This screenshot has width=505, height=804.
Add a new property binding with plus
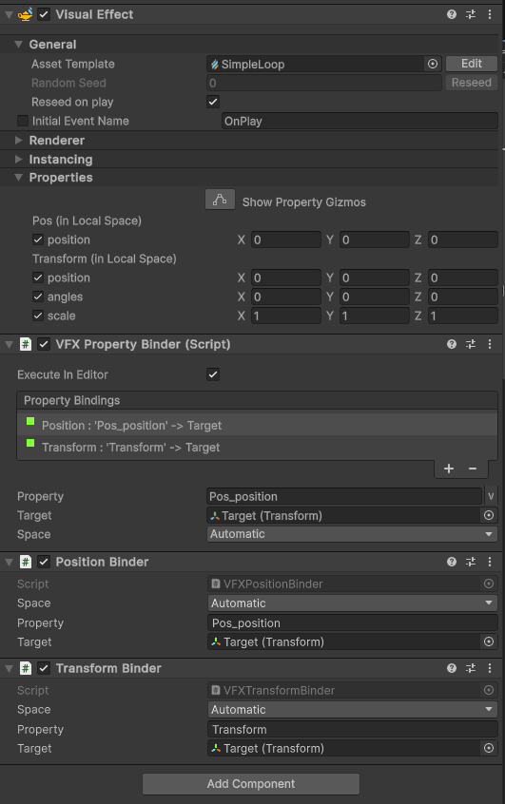449,469
